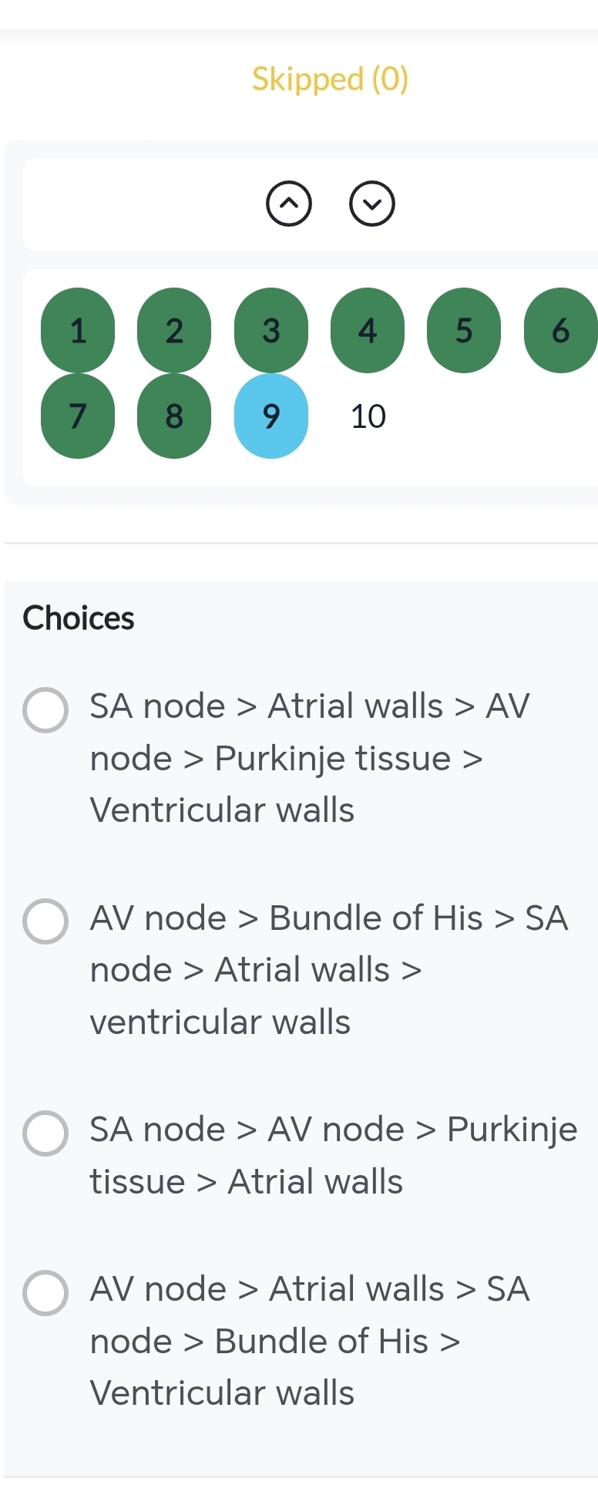The height and width of the screenshot is (1492, 598).
Task: Navigate to question 4
Action: pyautogui.click(x=367, y=331)
